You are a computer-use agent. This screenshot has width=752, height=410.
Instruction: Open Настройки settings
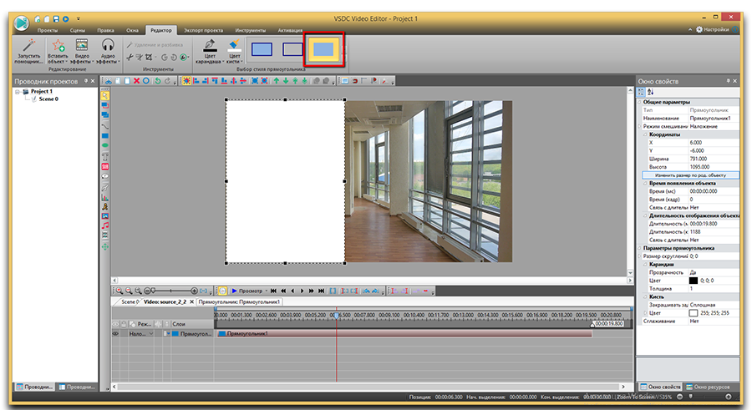pos(712,30)
